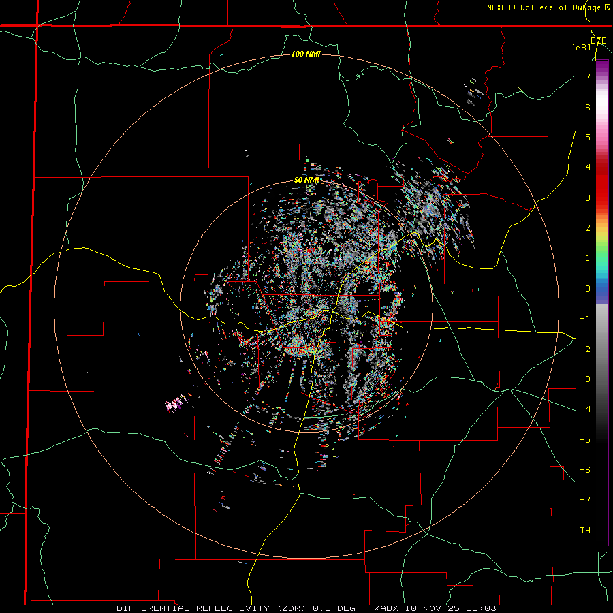
Task: Click the red section of color bar
Action: (x=601, y=184)
